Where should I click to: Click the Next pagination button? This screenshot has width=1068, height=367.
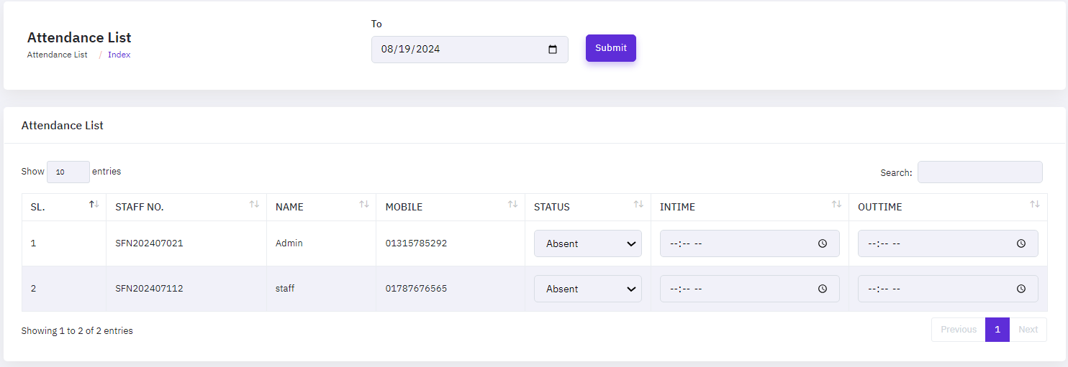click(x=1028, y=330)
